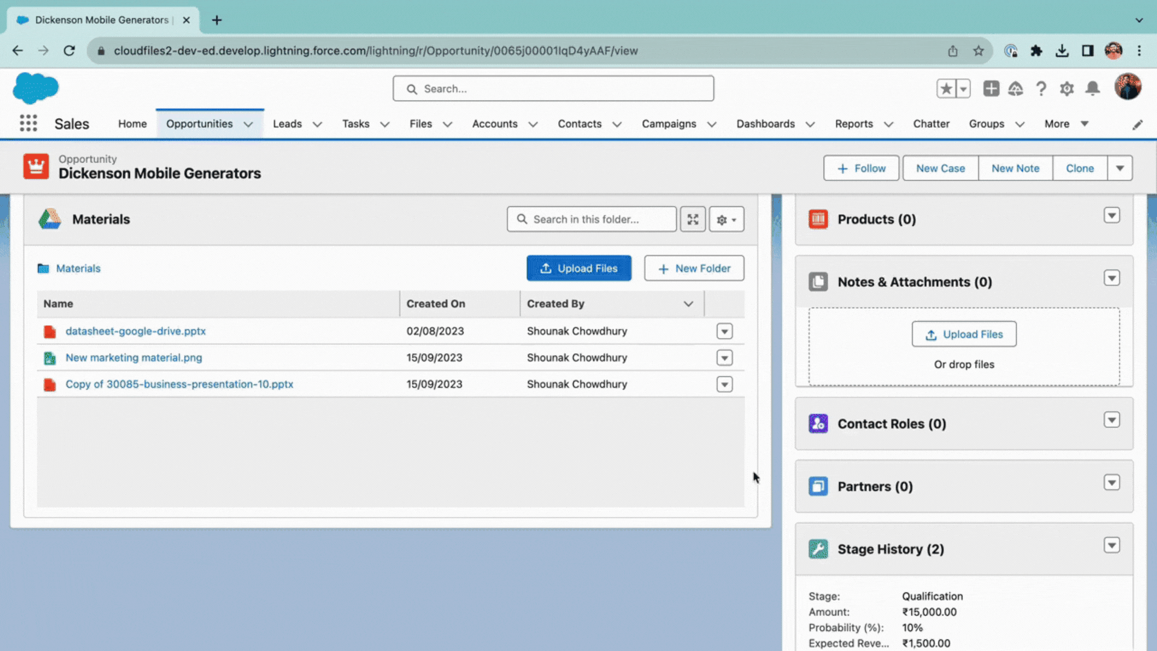The width and height of the screenshot is (1157, 651).
Task: Click dropdown arrow for datasheet-google-drive.pptx
Action: (725, 331)
